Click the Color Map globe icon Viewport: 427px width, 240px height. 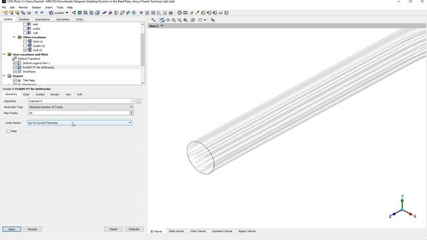coord(134,13)
